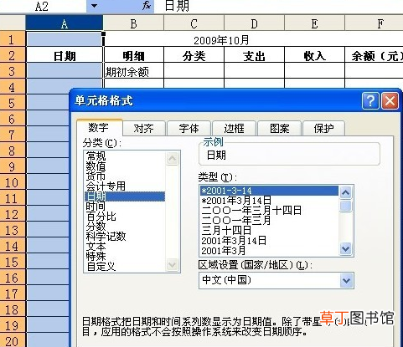Select row 10 header
This screenshot has width=403, height=347.
13,182
